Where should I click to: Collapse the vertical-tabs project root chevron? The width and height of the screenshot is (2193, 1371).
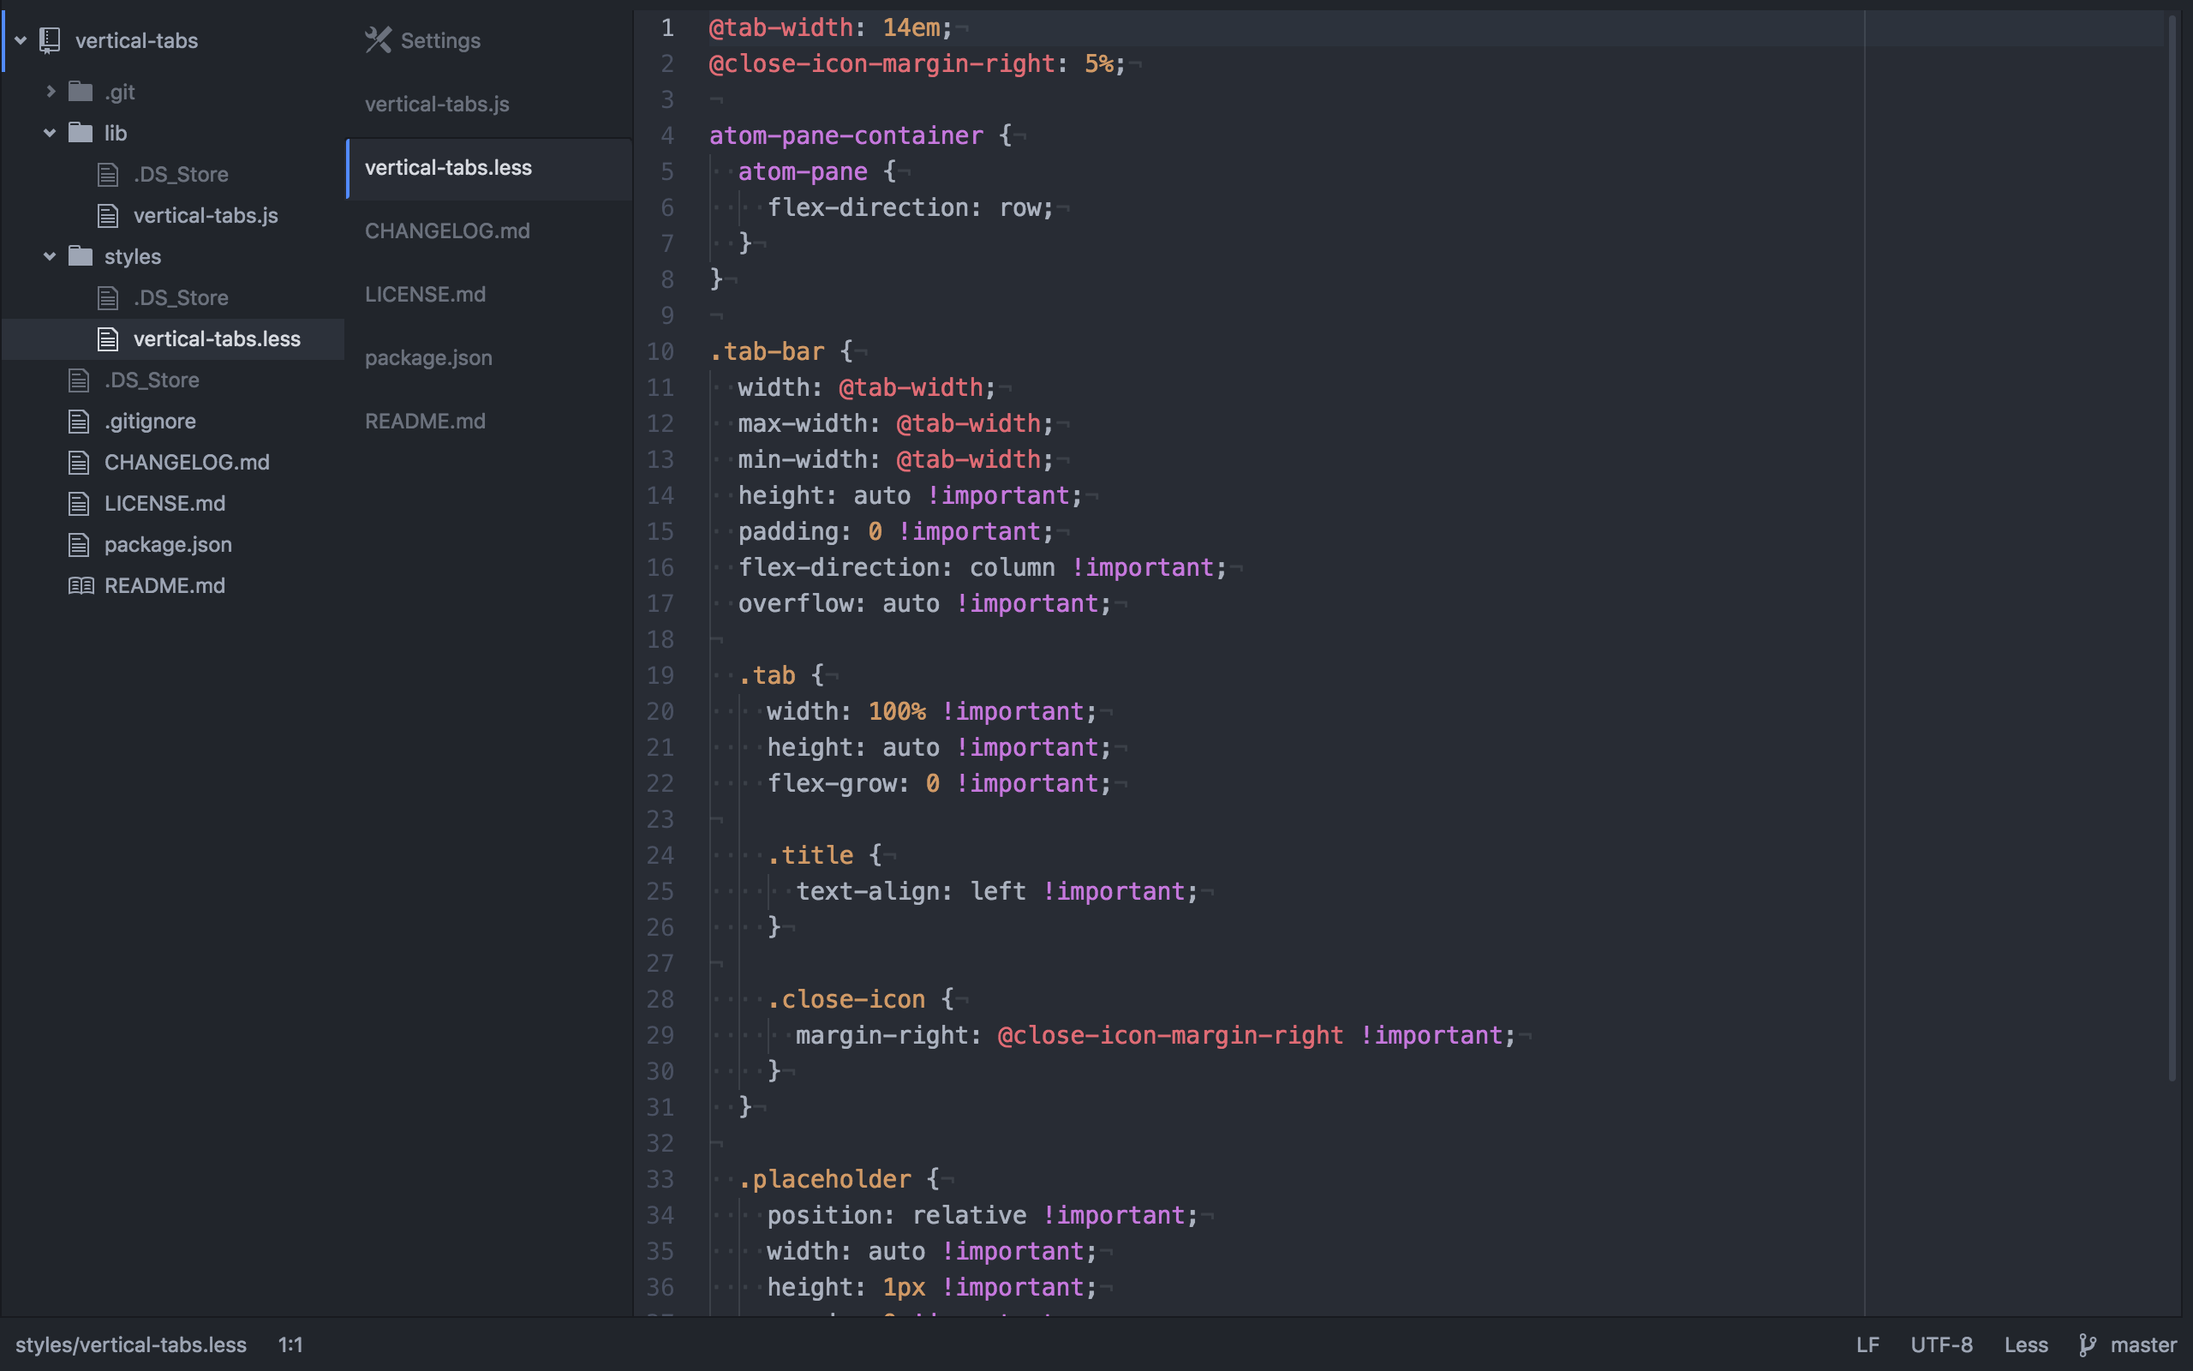tap(21, 40)
